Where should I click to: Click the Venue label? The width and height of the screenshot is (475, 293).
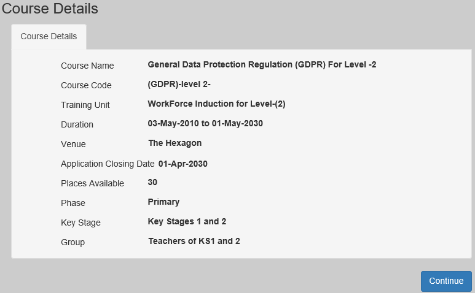tap(73, 144)
